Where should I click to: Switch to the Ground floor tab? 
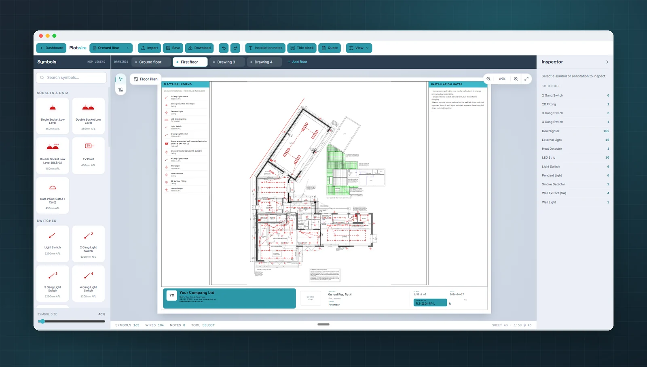coord(151,62)
